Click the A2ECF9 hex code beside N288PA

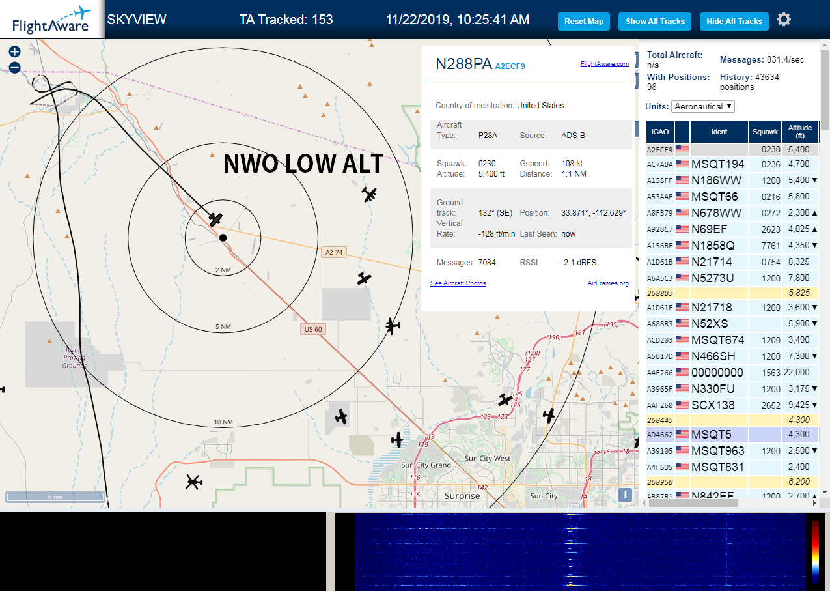[x=510, y=66]
